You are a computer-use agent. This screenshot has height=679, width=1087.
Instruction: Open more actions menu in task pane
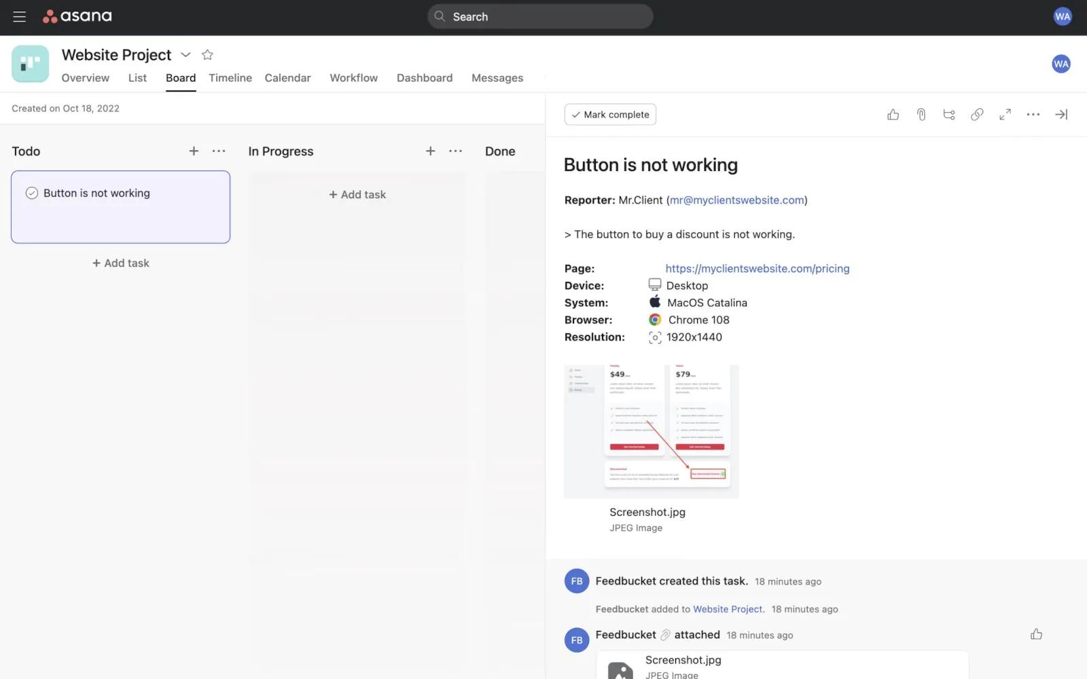coord(1033,115)
